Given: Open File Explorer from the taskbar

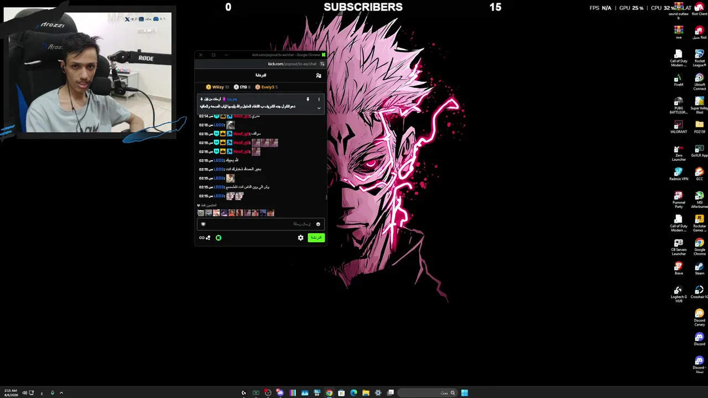Looking at the screenshot, I should pyautogui.click(x=366, y=393).
